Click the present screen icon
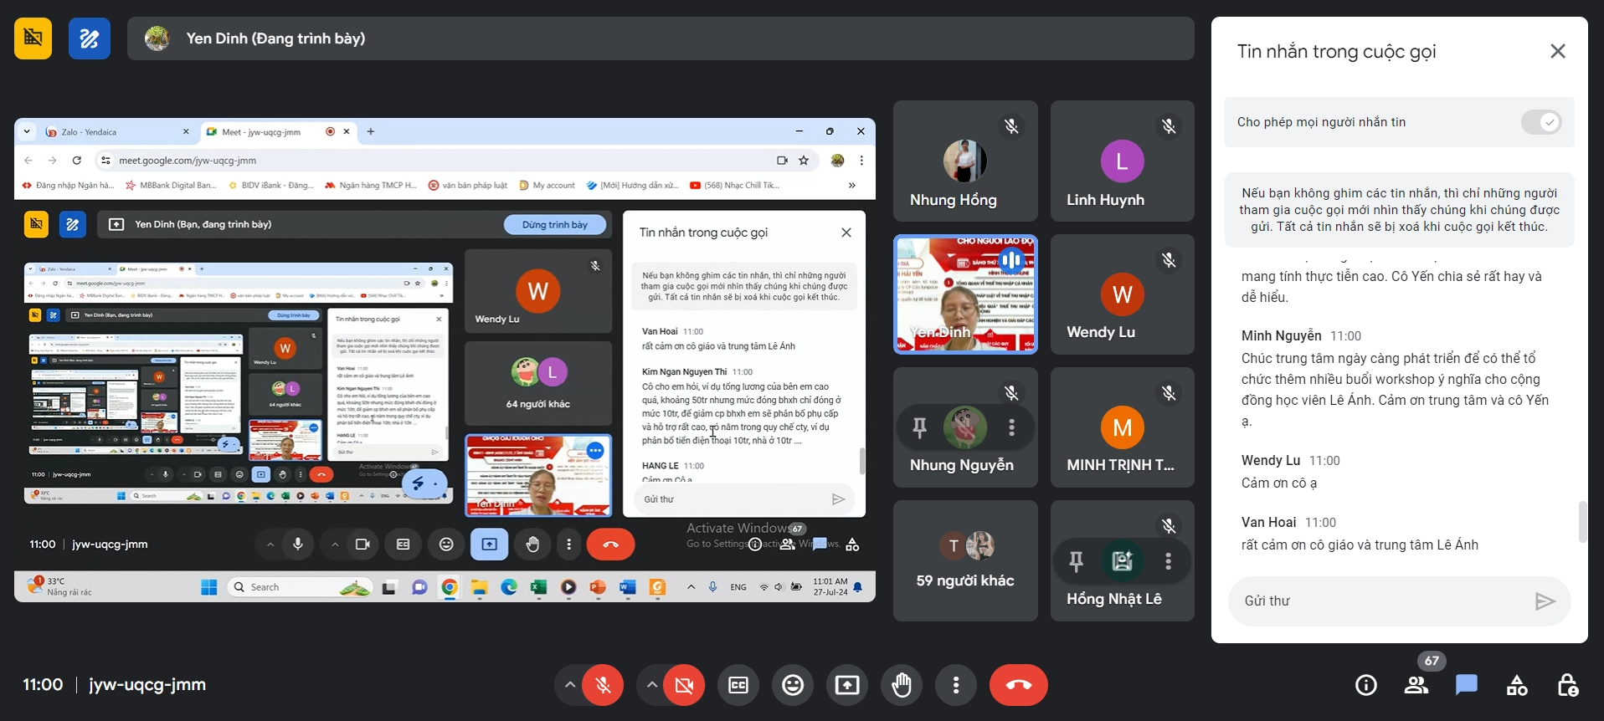Screen dimensions: 1604x721 coord(846,686)
